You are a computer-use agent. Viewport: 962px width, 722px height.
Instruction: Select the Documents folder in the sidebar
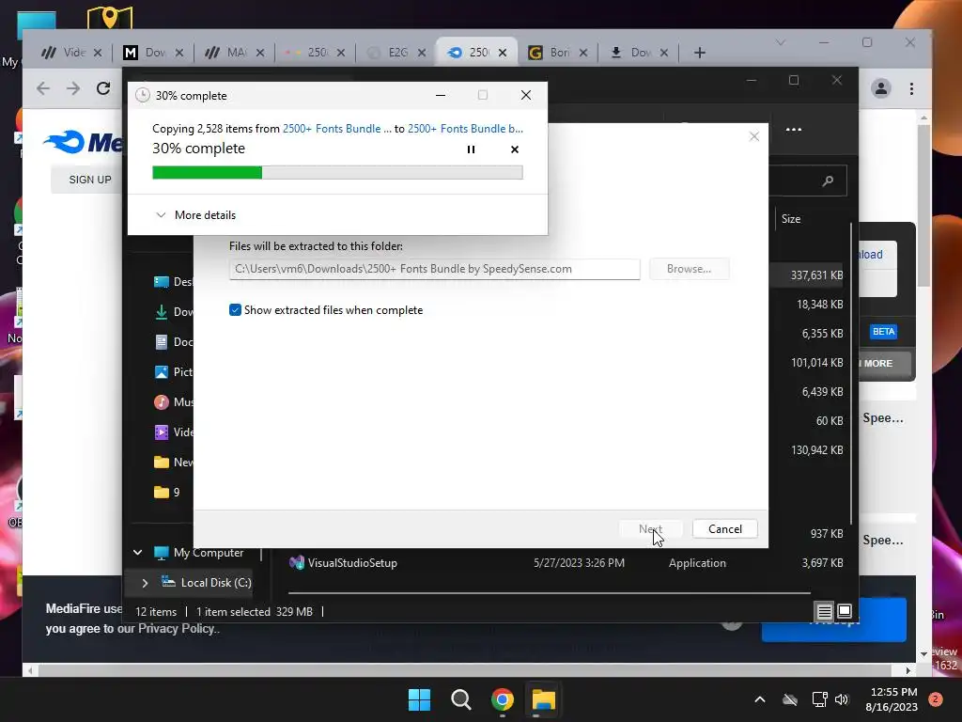pyautogui.click(x=173, y=342)
